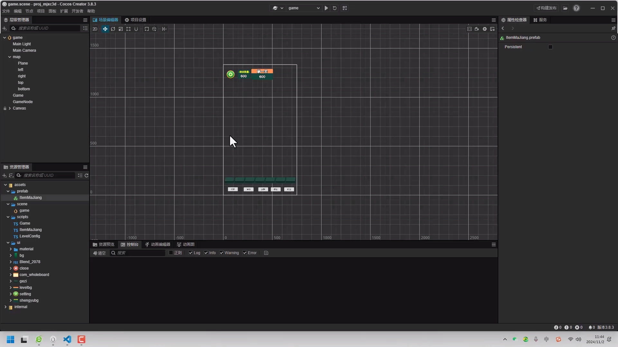Image resolution: width=618 pixels, height=347 pixels.
Task: Run the preview play button
Action: [x=326, y=8]
